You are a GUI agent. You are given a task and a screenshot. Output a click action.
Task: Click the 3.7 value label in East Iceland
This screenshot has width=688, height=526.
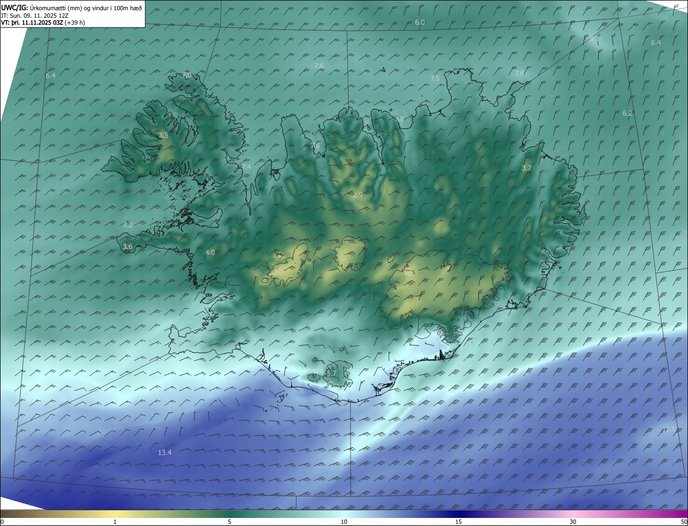pyautogui.click(x=527, y=168)
